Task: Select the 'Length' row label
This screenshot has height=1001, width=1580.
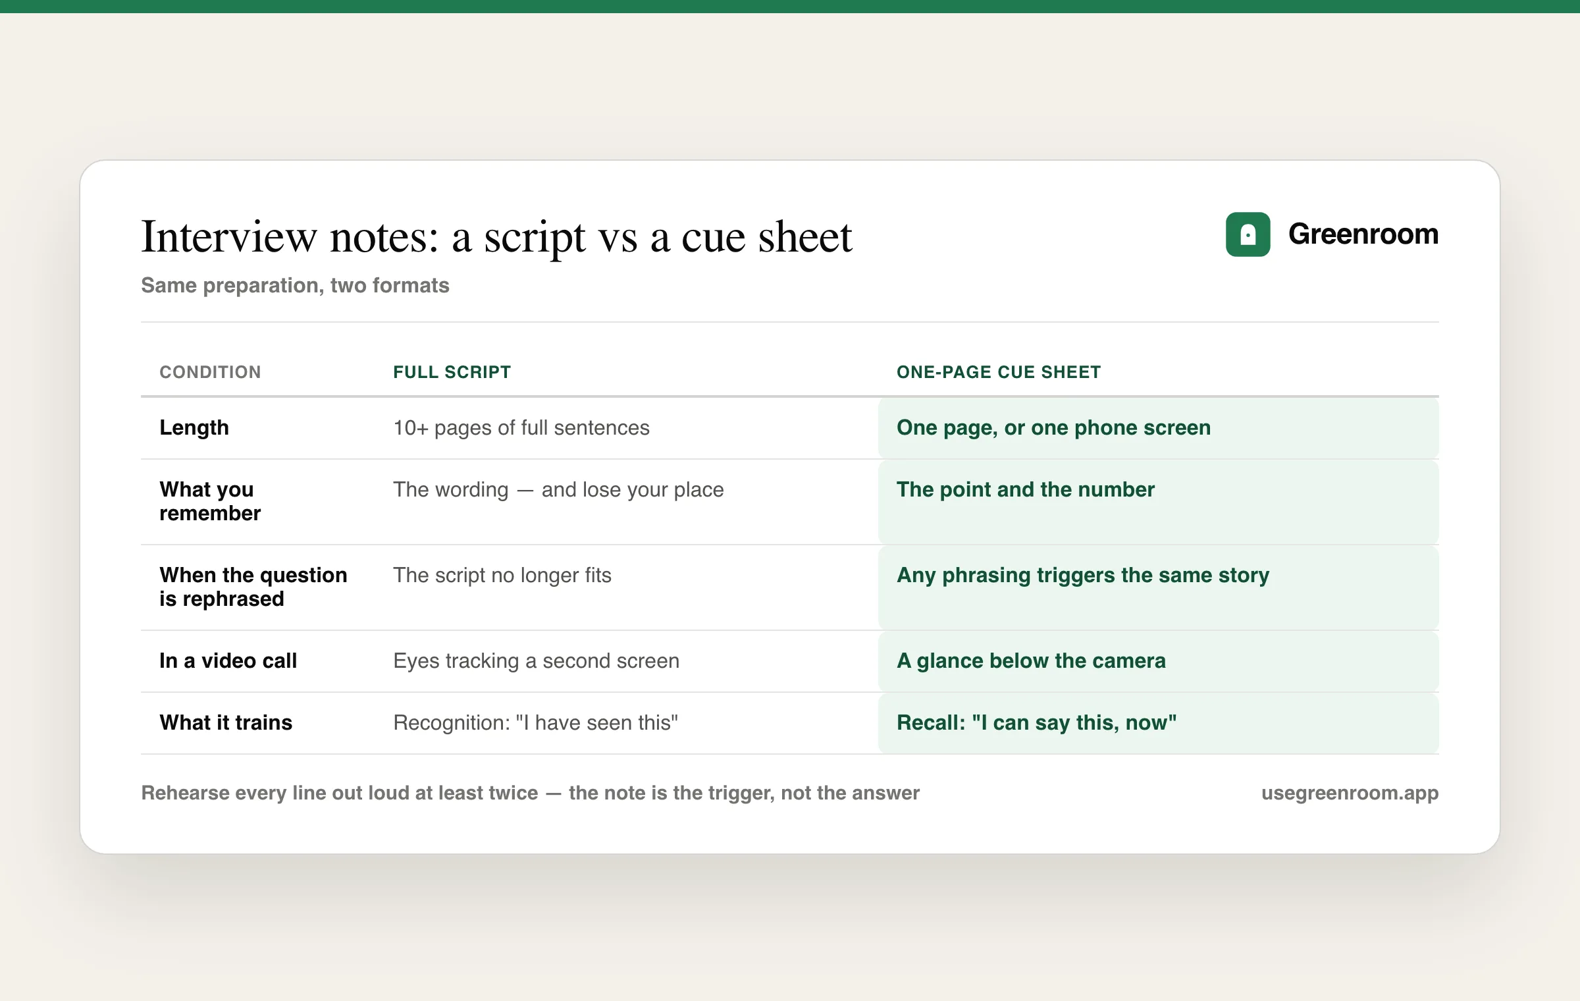Action: coord(194,428)
